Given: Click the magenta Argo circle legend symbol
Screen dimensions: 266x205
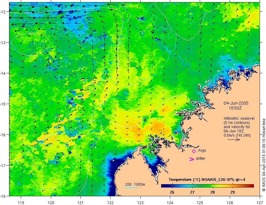Looking at the screenshot, I should pyautogui.click(x=194, y=151).
